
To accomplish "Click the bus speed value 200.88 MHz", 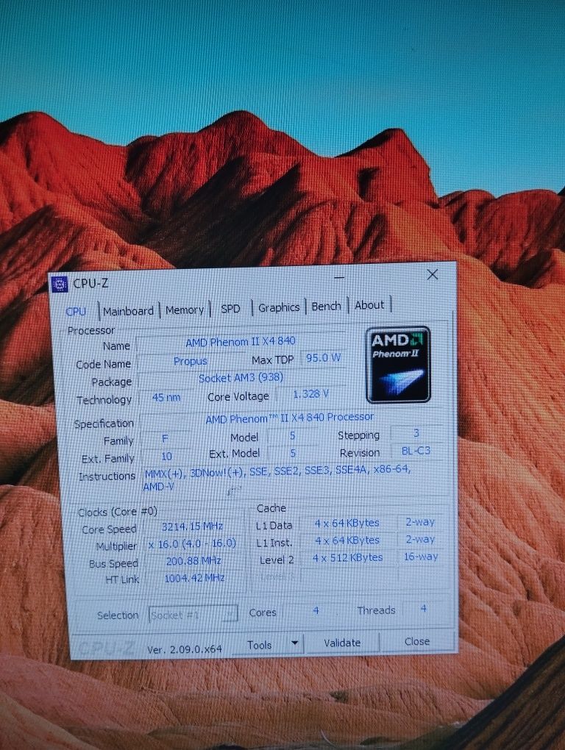I will [x=193, y=560].
